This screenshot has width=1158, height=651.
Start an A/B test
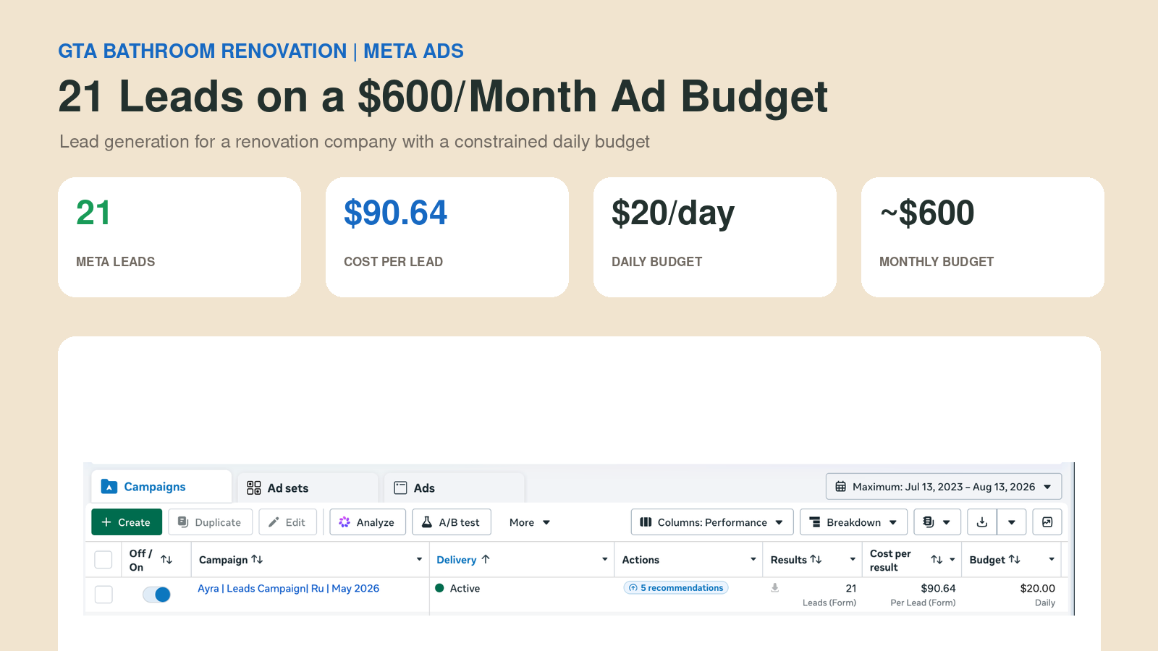tap(452, 522)
